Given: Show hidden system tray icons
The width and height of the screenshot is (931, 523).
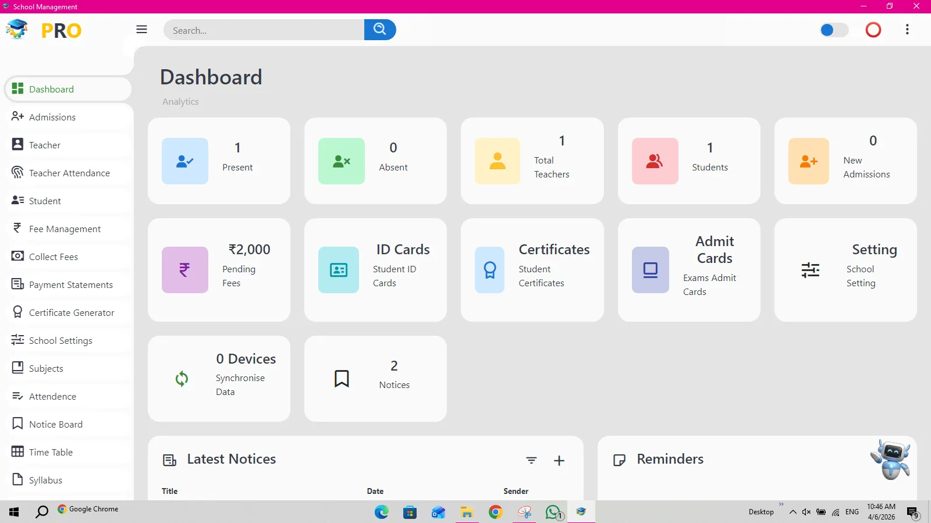Looking at the screenshot, I should 793,512.
